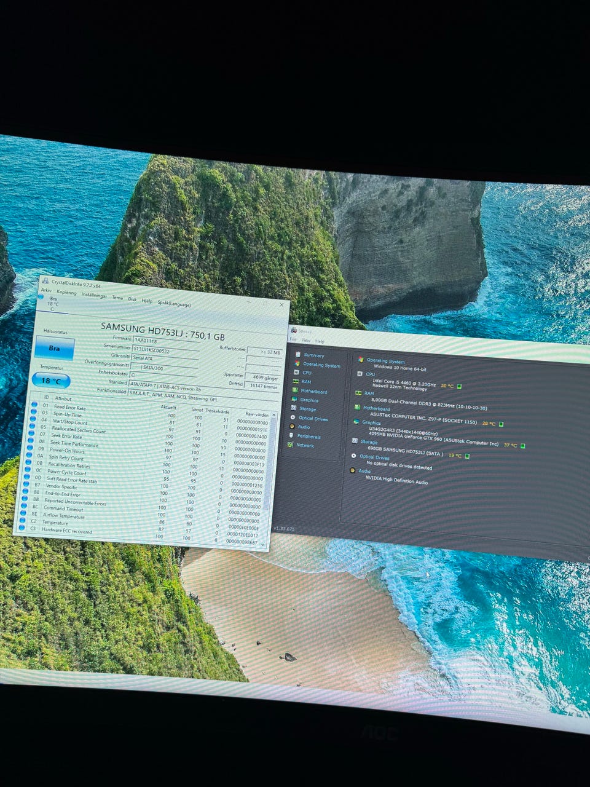
Task: Click the CrystalDiskInfo title bar app icon
Action: coord(45,282)
